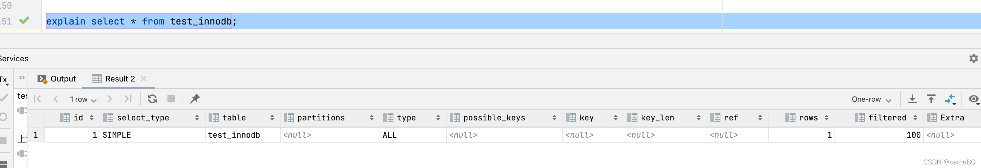Go to first page of results
Viewport: 981px width, 168px height.
tap(37, 99)
